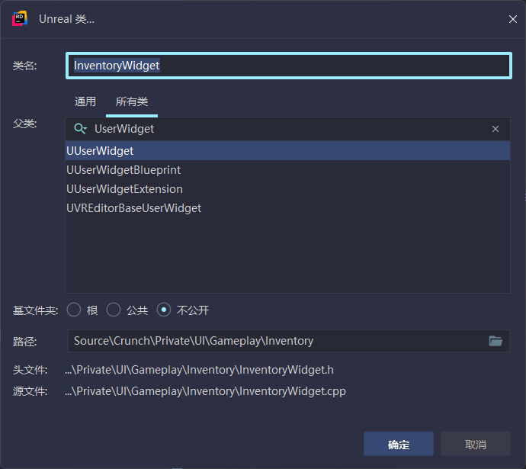This screenshot has width=526, height=469.
Task: Select UVREditorBaseUserWidget in the class list
Action: (288, 208)
